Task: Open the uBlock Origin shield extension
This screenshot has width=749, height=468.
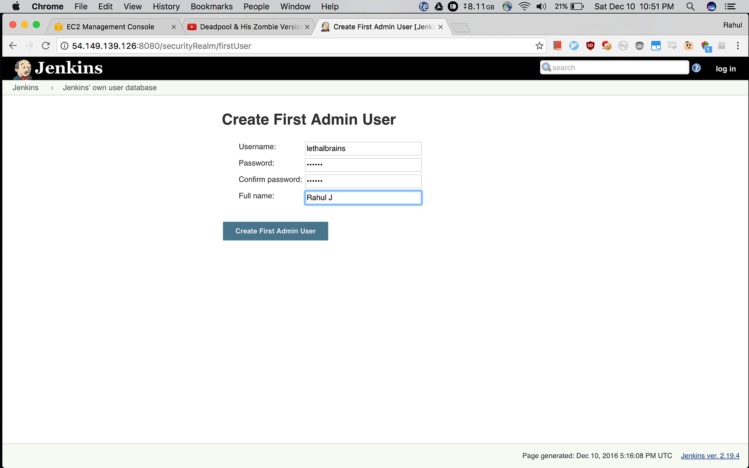Action: (590, 45)
